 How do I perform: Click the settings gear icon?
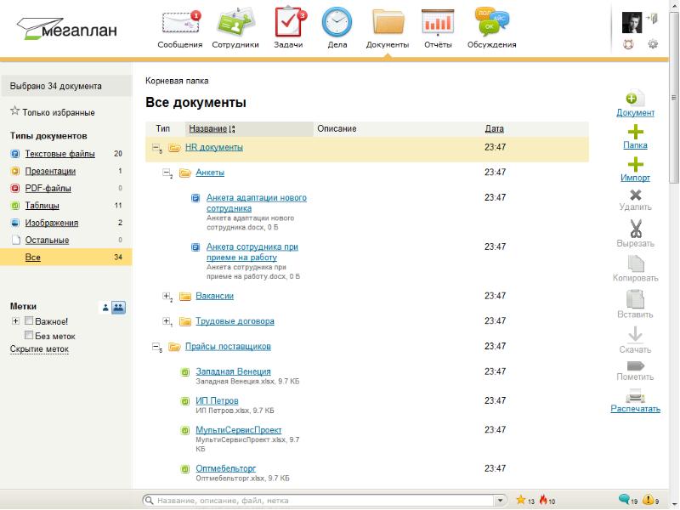[653, 44]
